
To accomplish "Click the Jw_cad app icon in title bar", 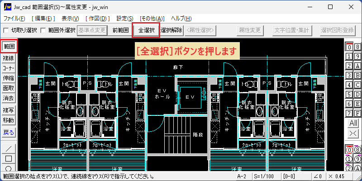I will (8, 7).
